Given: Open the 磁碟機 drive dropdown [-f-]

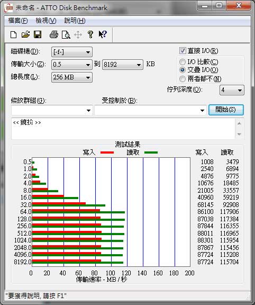Looking at the screenshot, I should tap(72, 52).
